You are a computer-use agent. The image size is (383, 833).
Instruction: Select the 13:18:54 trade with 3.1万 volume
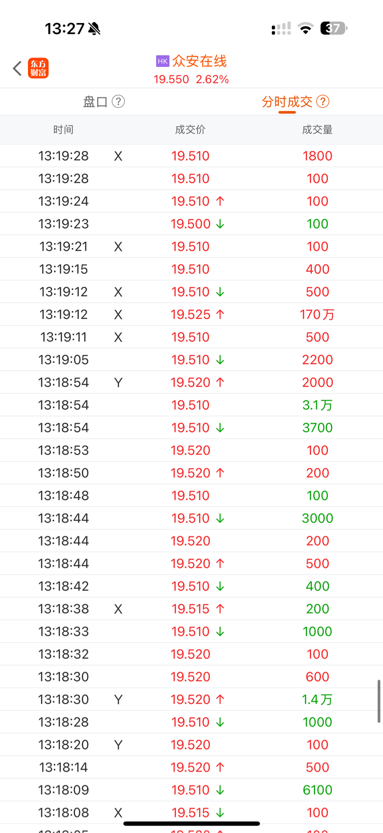click(x=191, y=405)
